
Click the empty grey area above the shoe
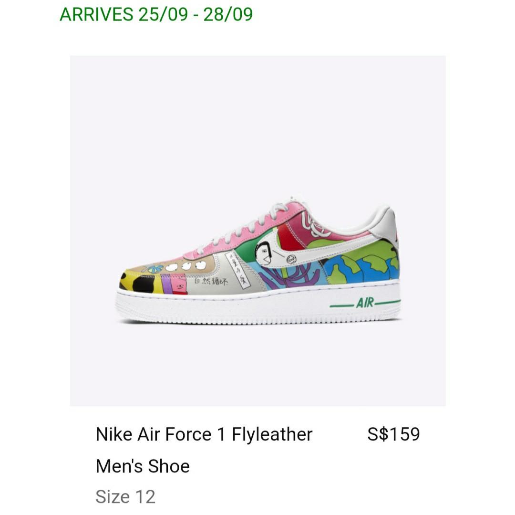258,125
